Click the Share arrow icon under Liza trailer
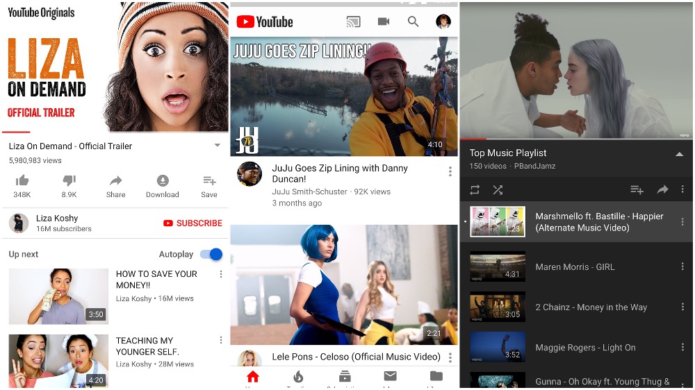The image size is (695, 390). coord(115,181)
